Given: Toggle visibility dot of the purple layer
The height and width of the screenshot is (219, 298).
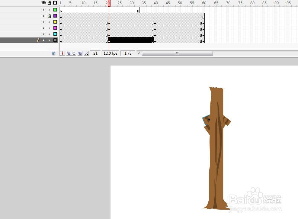Looking at the screenshot, I should [43, 16].
